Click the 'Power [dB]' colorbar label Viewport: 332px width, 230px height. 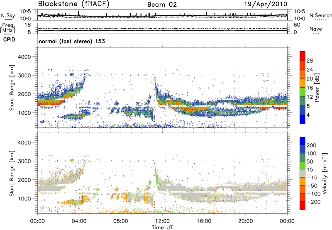(317, 88)
